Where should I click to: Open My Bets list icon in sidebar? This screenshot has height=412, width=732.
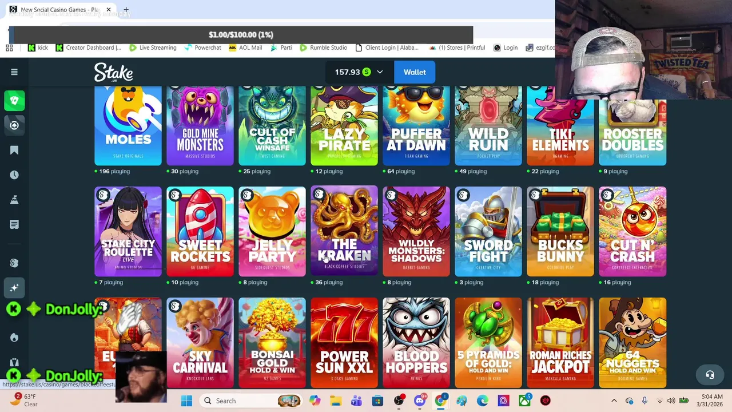coord(14,224)
